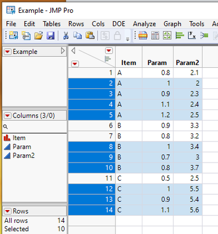The image size is (218, 234).
Task: Open the Columns (3/0) red triangle menu
Action: tap(8, 116)
